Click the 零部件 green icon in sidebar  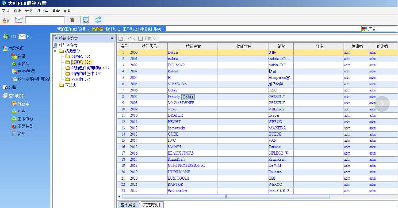coord(15,64)
